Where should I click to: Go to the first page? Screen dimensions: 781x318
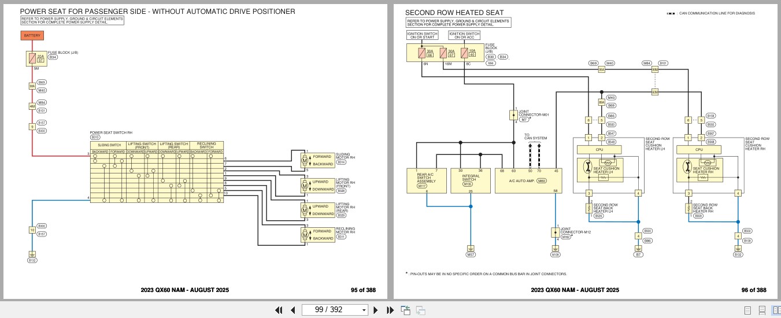[279, 310]
